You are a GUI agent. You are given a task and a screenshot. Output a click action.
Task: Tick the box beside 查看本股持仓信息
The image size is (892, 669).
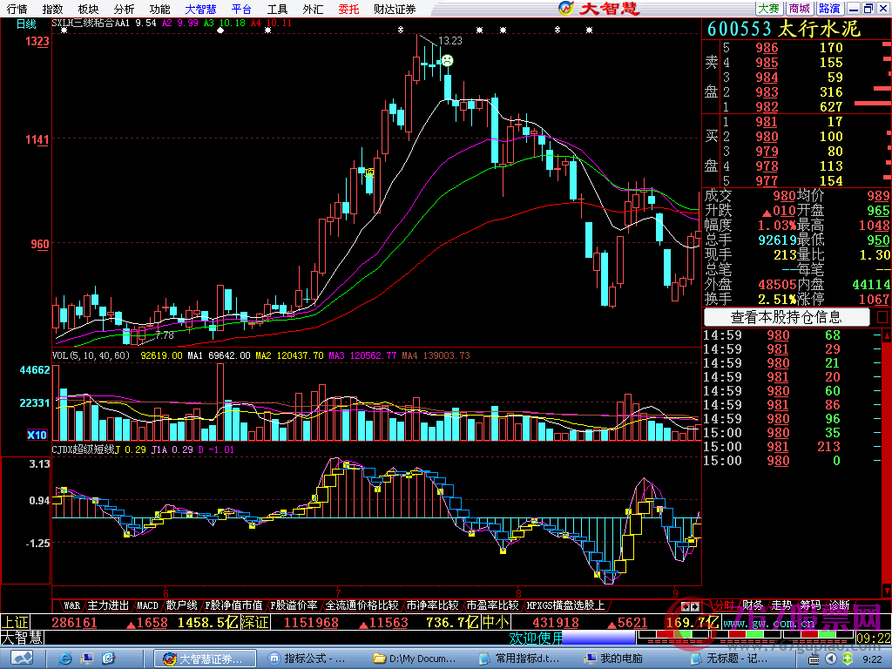coord(882,317)
